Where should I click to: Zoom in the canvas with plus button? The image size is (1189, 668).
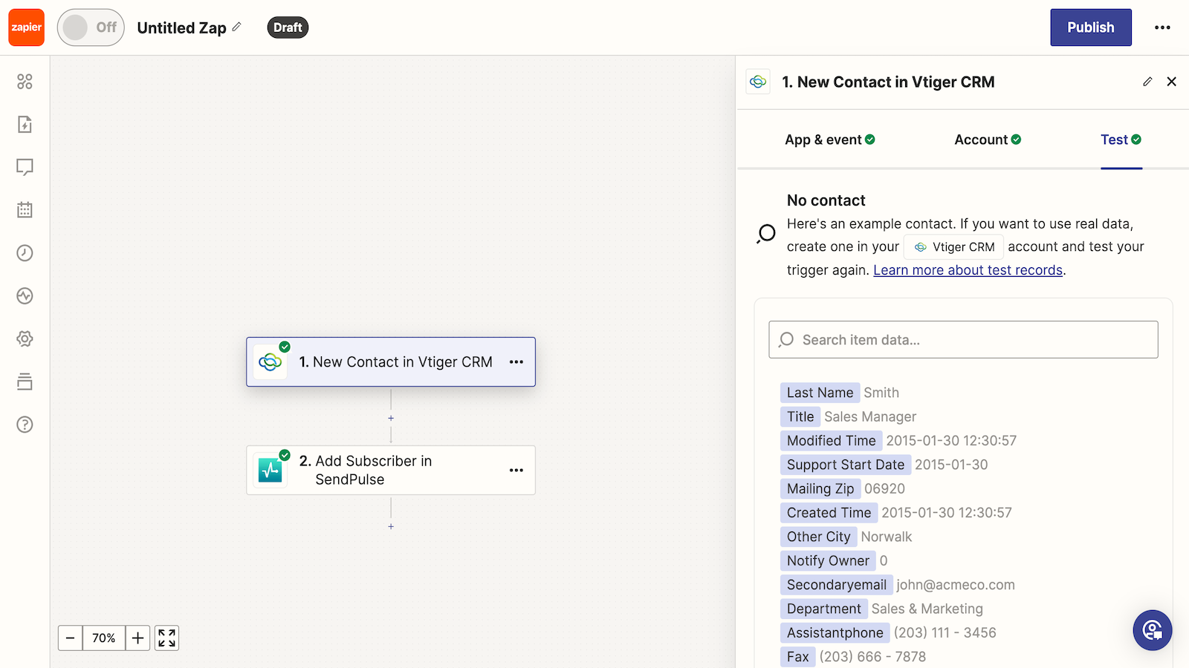click(x=137, y=638)
